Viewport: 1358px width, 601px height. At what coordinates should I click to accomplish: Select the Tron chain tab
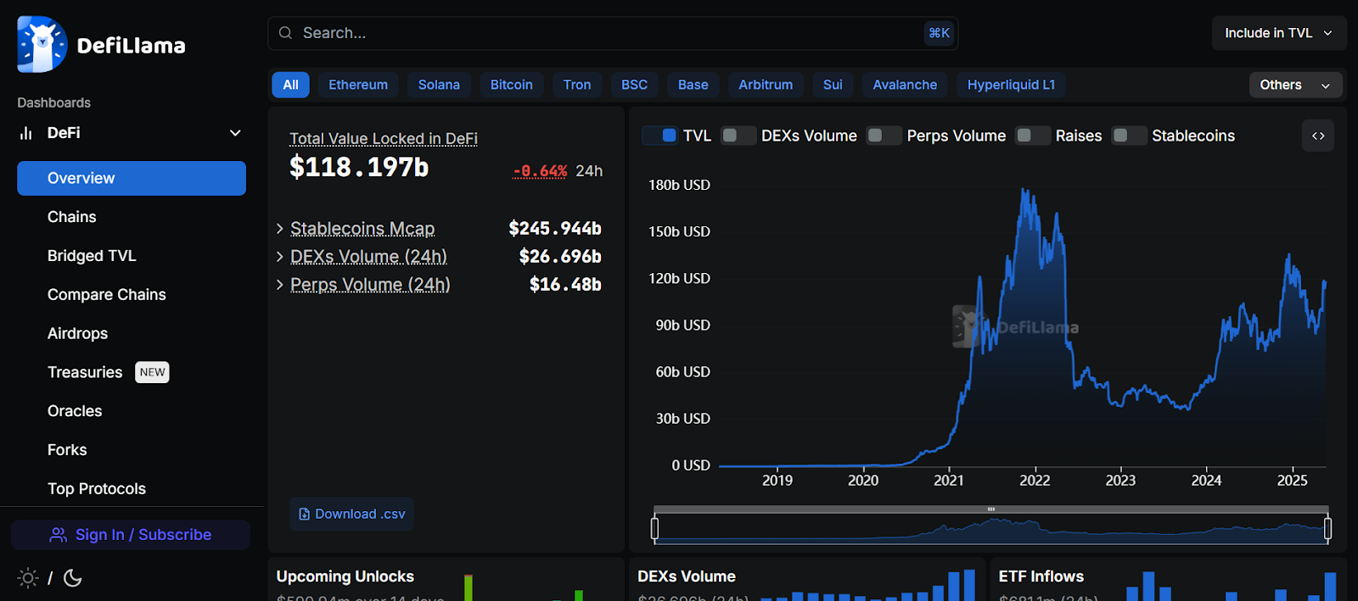(x=577, y=85)
